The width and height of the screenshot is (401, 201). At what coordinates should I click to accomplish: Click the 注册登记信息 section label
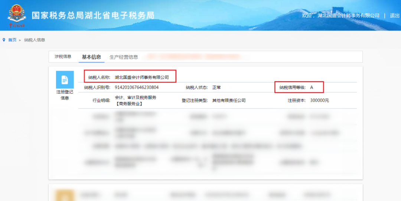click(65, 95)
